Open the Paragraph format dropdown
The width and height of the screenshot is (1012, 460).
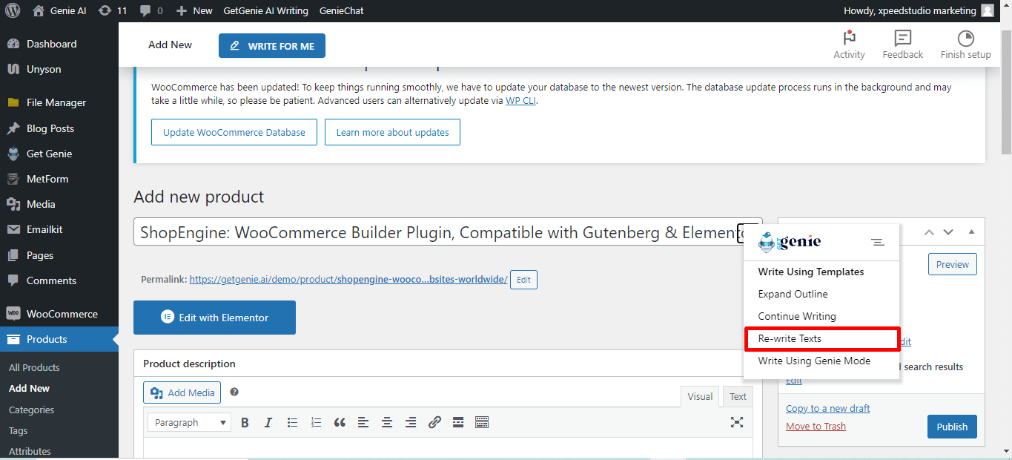tap(190, 422)
